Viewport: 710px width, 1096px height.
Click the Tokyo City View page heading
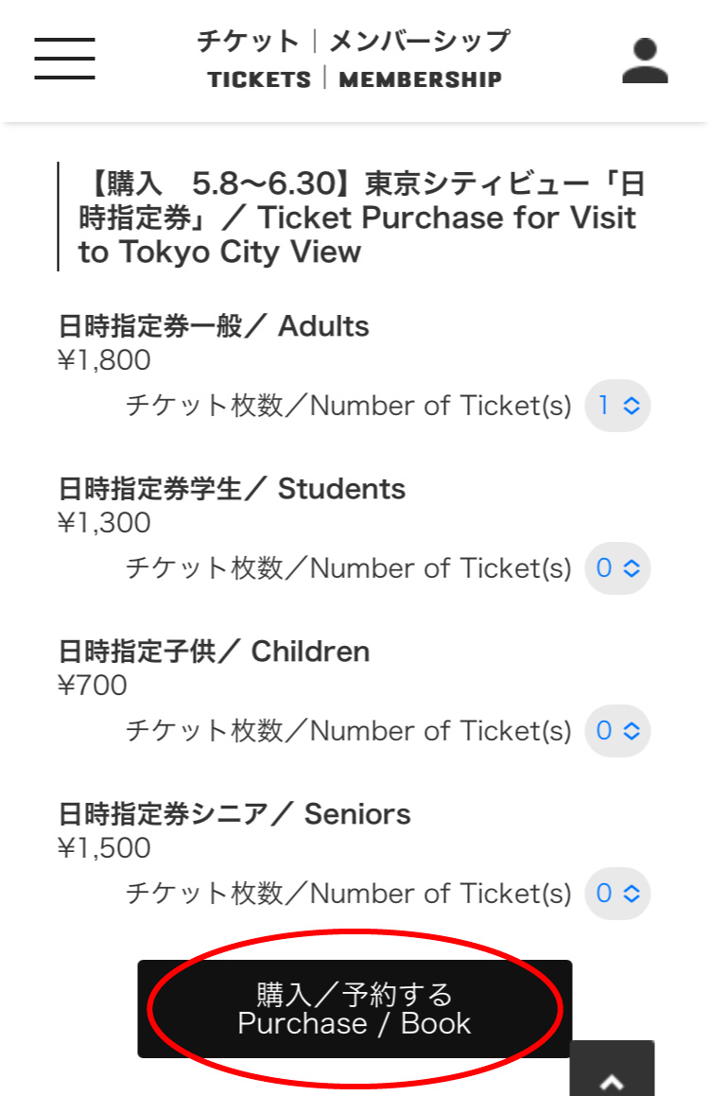(361, 217)
